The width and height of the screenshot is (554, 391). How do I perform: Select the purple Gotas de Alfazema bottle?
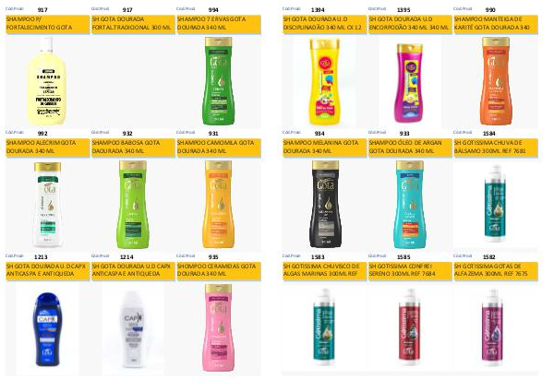click(492, 327)
